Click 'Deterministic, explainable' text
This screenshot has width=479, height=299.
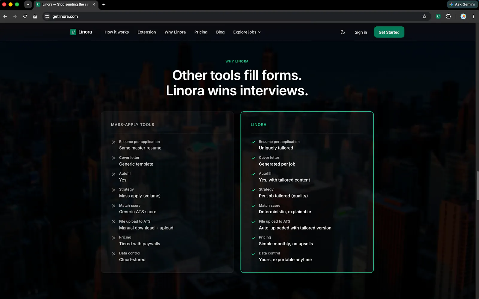click(285, 212)
